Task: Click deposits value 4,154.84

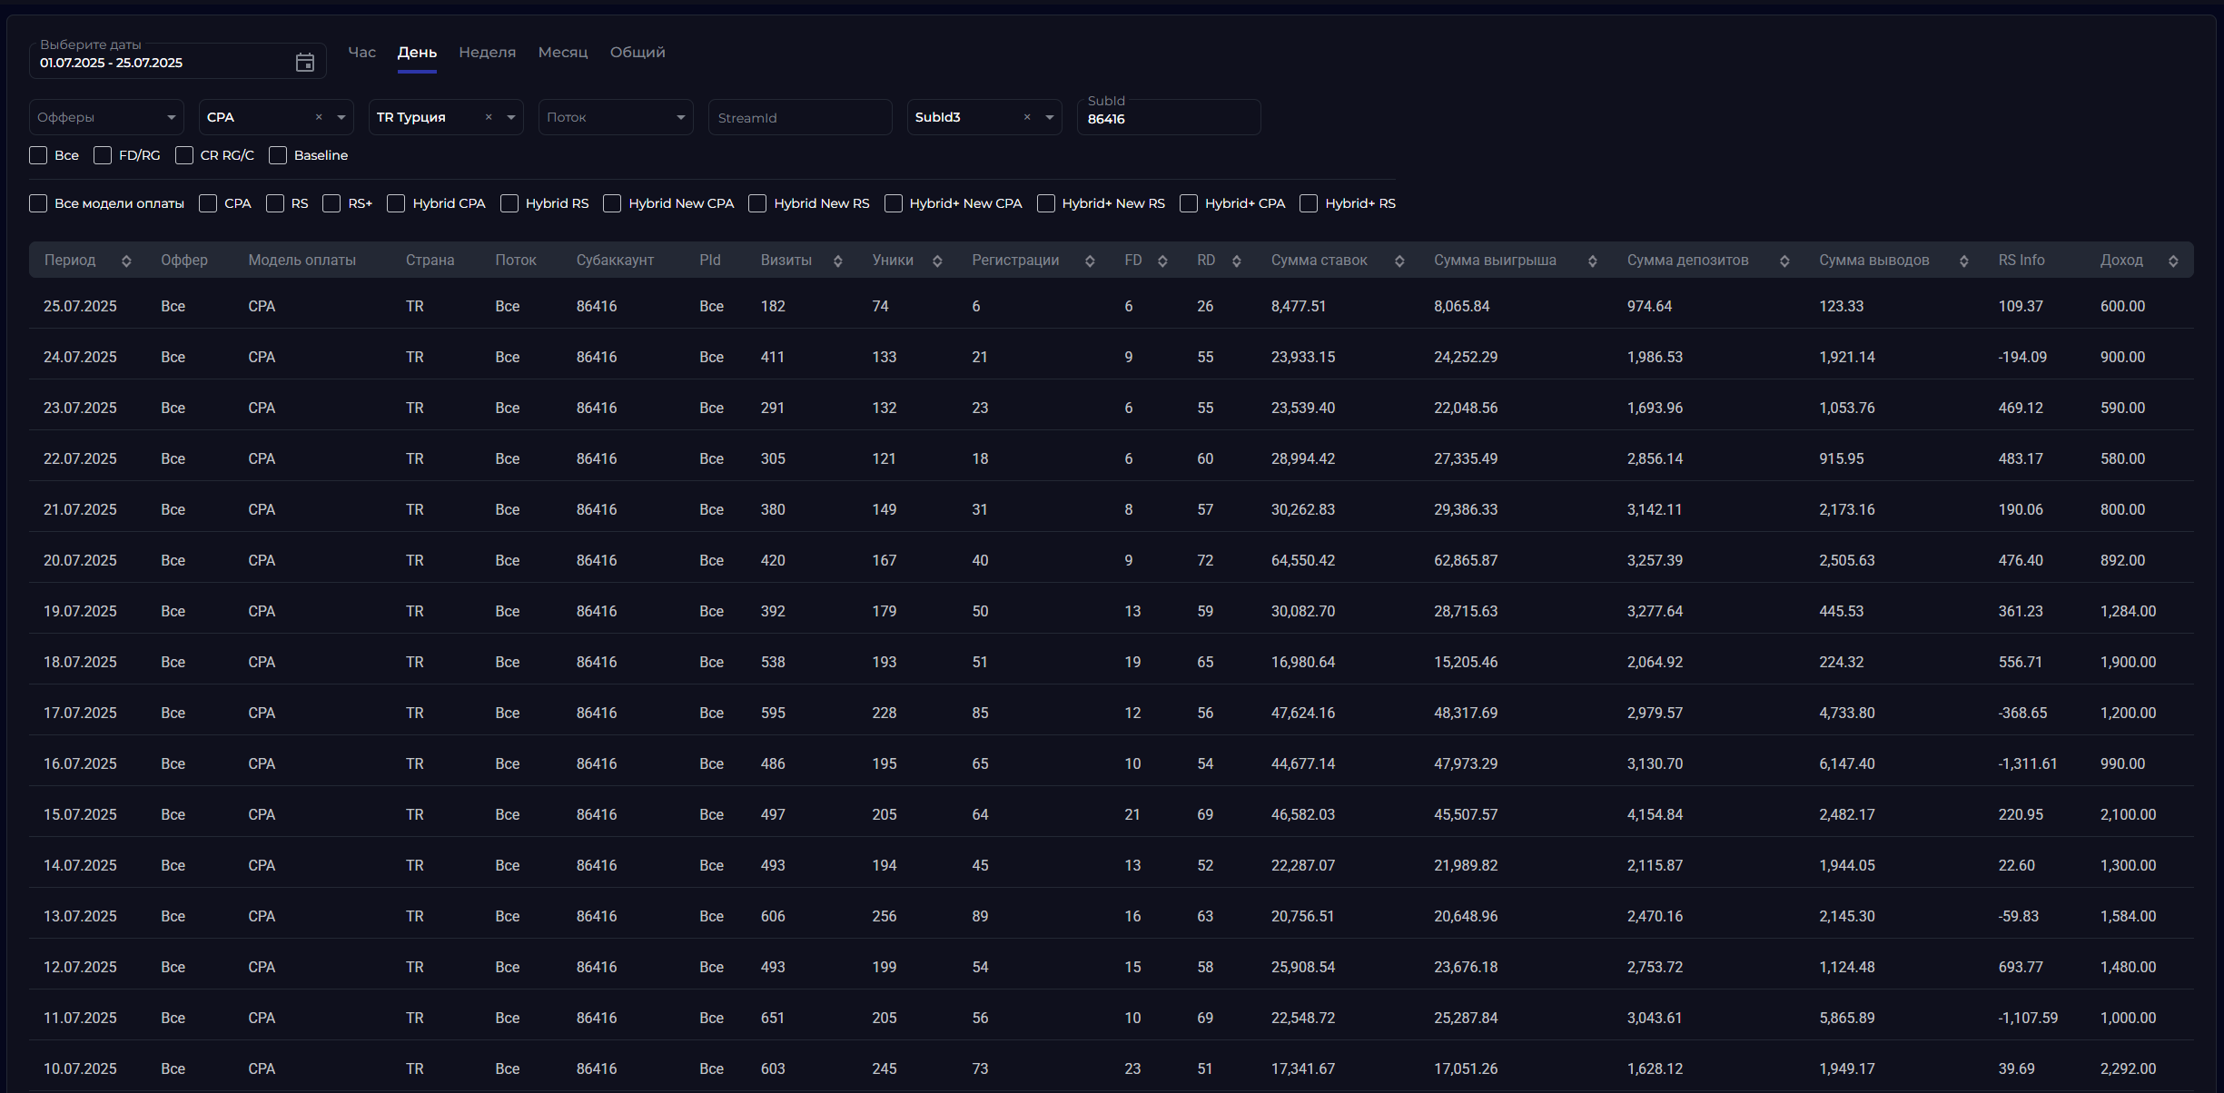Action: (x=1655, y=815)
